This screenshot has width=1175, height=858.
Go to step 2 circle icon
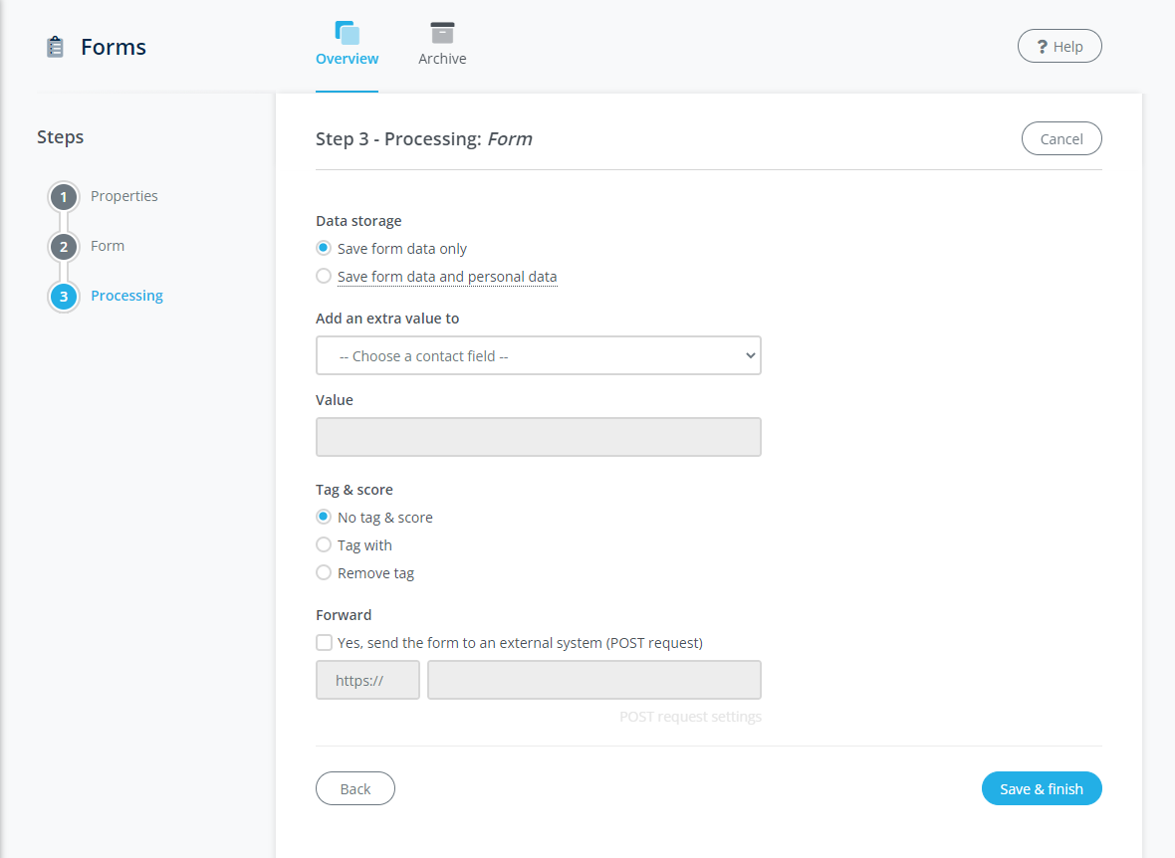(64, 247)
